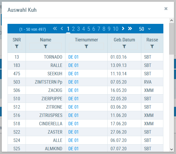Open the Tiernummer column filter icon
The height and width of the screenshot is (154, 176).
pyautogui.click(x=86, y=46)
